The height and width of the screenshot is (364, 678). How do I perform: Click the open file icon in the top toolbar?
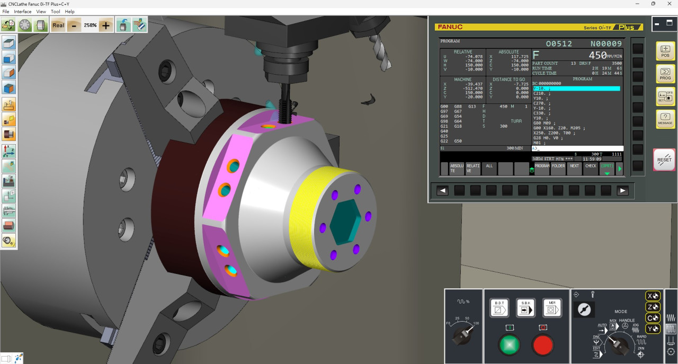[8, 25]
